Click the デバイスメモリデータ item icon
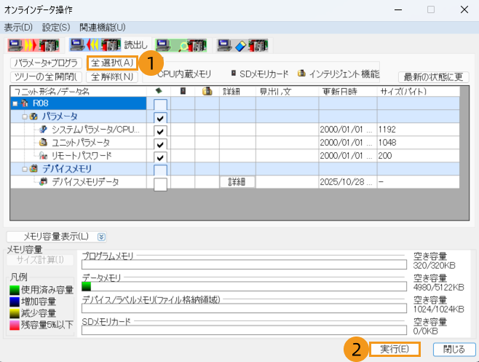This screenshot has width=479, height=362. click(x=43, y=181)
